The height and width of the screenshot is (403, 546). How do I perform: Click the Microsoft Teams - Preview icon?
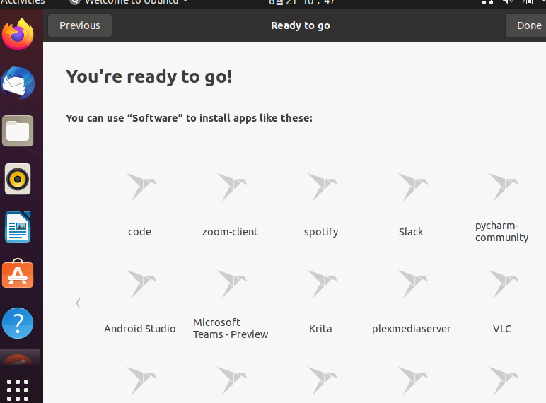point(231,284)
